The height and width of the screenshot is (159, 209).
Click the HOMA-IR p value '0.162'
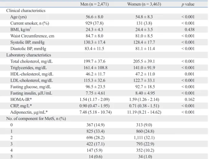pos(190,100)
